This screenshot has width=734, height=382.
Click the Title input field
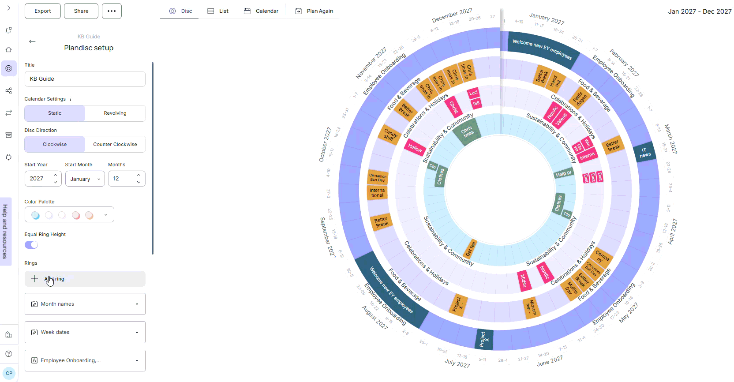(x=85, y=79)
